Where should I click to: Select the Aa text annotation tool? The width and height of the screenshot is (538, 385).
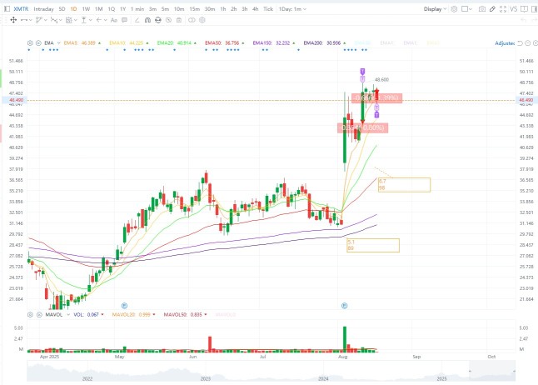[114, 20]
